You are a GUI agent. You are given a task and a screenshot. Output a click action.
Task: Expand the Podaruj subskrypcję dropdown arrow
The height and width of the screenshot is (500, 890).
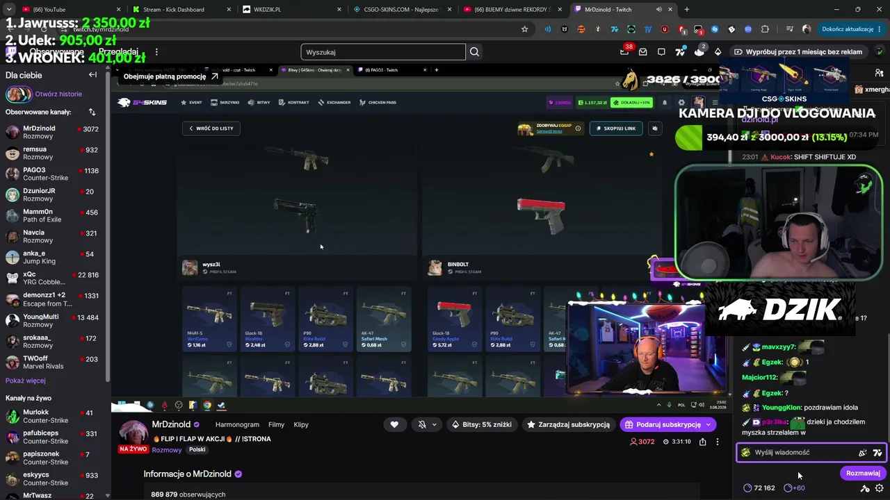pos(709,424)
